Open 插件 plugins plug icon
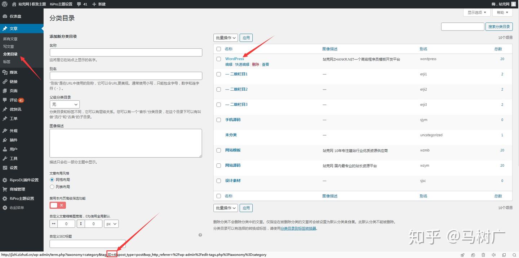The image size is (519, 258). pyautogui.click(x=5, y=140)
